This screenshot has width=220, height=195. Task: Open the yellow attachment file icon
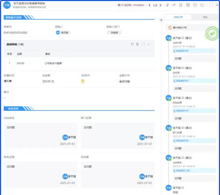point(82,81)
